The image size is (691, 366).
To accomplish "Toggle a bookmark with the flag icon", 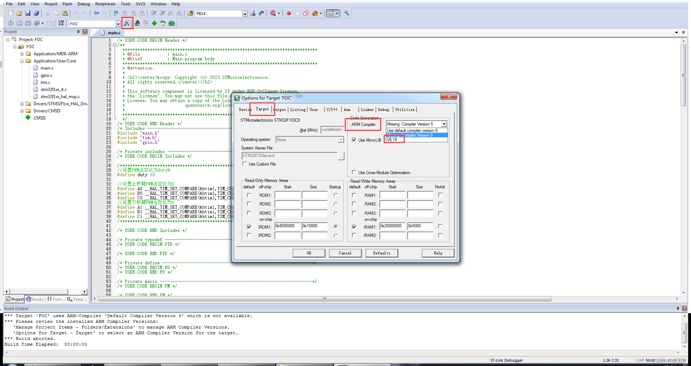I will click(116, 13).
